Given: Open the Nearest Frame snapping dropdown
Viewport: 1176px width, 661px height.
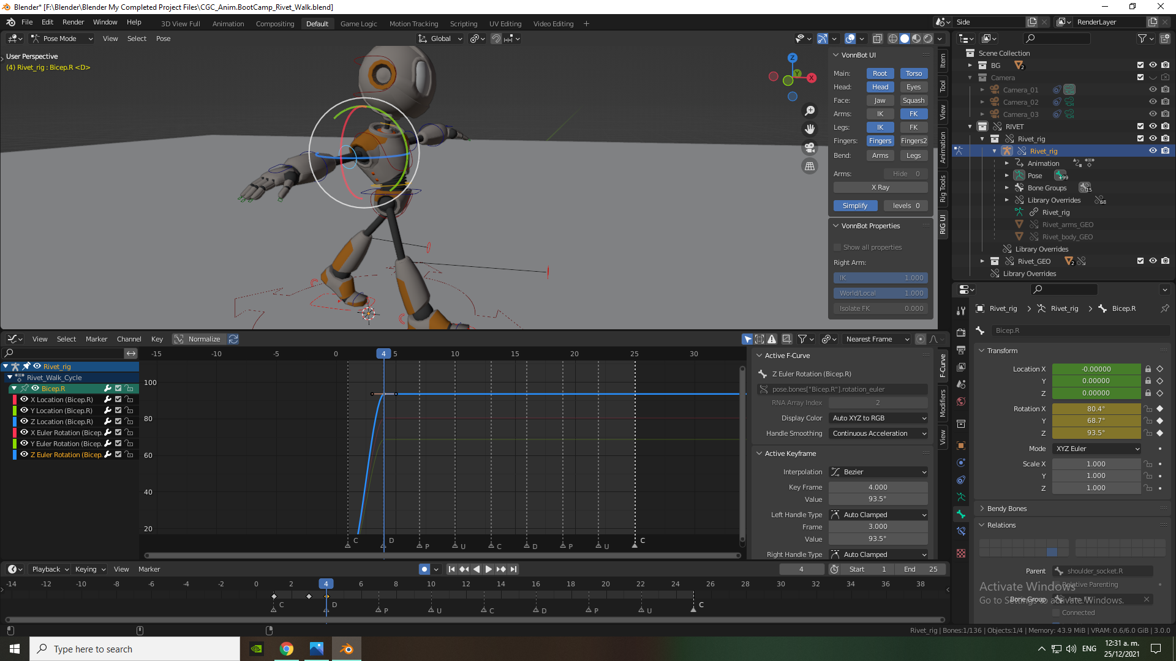Looking at the screenshot, I should pyautogui.click(x=876, y=339).
